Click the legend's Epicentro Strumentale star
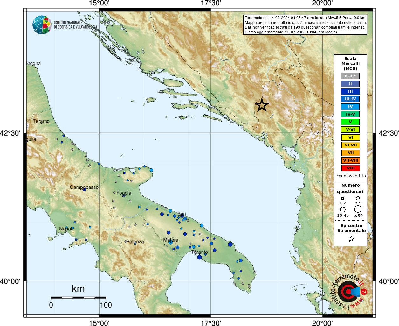Viewport: 399px width, 326px height. click(351, 239)
